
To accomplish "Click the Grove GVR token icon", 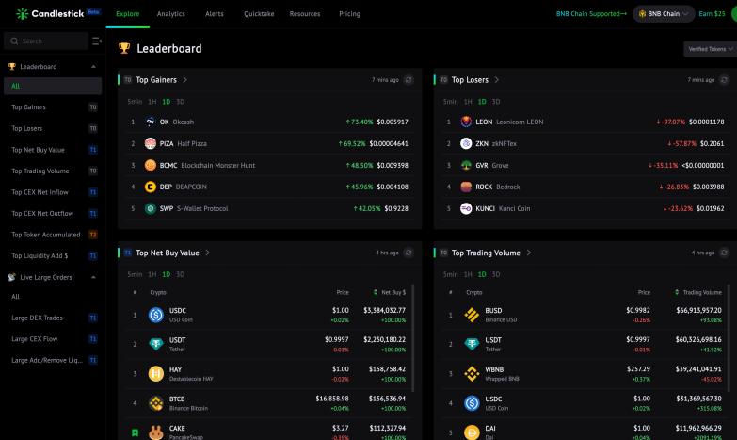I will tap(466, 165).
